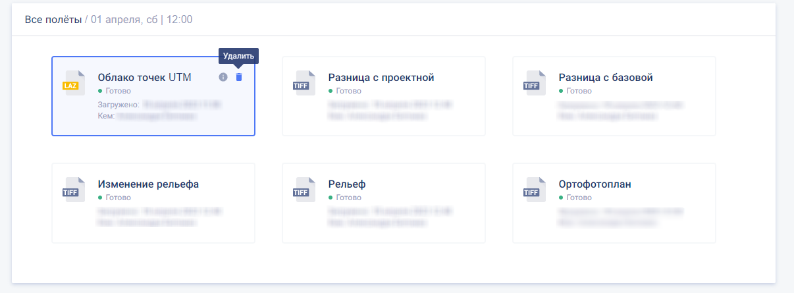Open the Рельеф file title
This screenshot has width=794, height=293.
coord(347,184)
